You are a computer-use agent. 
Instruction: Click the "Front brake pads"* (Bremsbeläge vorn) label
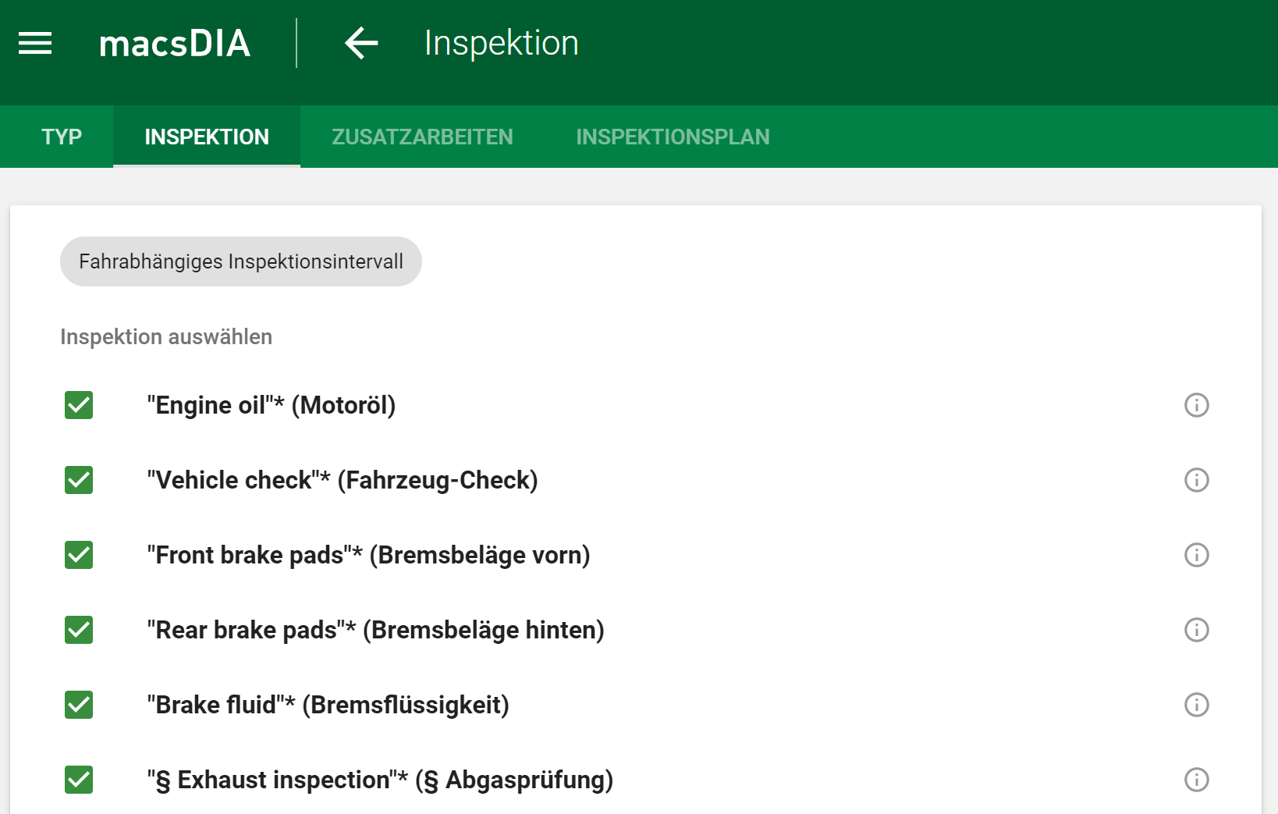368,555
